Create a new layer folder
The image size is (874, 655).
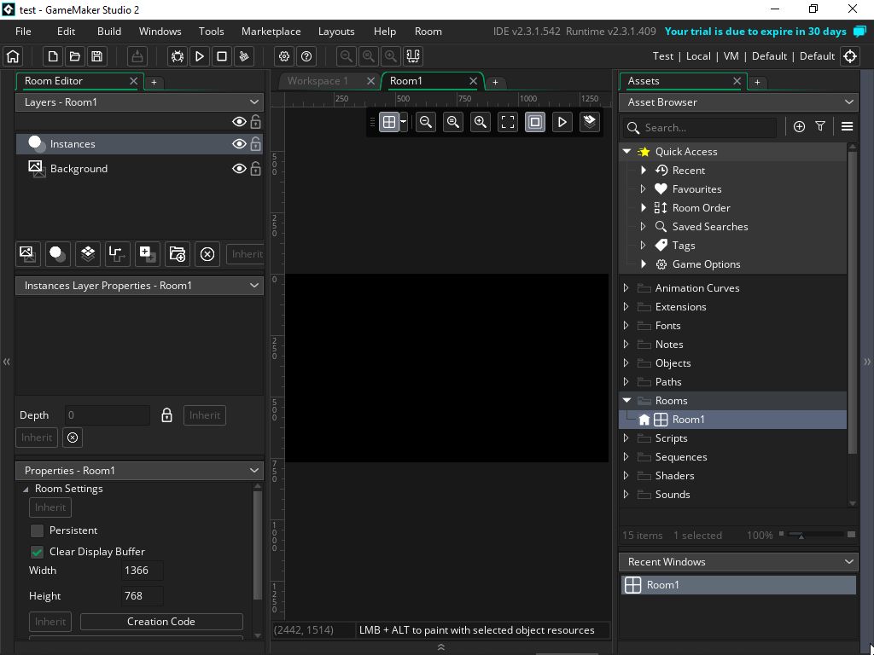click(x=177, y=253)
